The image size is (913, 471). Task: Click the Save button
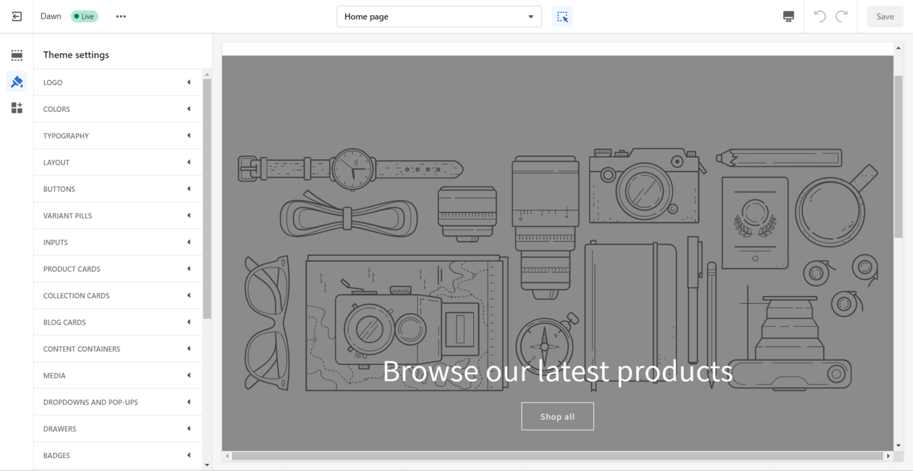point(884,16)
